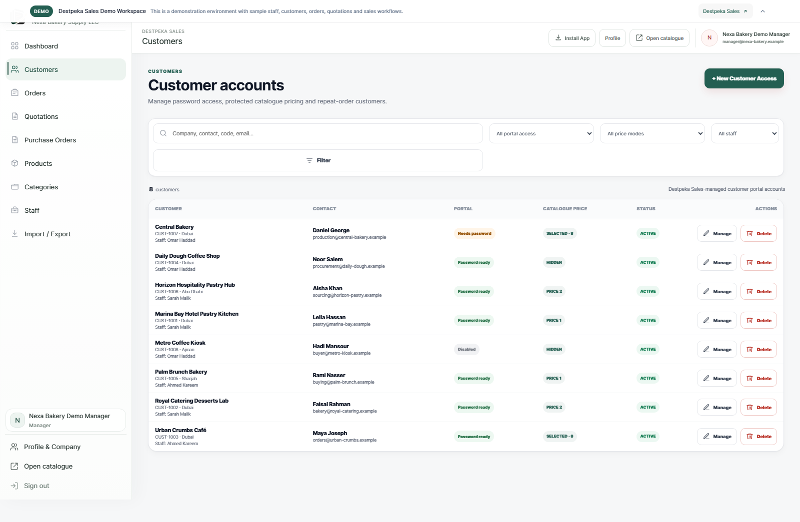The image size is (800, 522).
Task: Click the Customers people icon in sidebar
Action: point(14,69)
